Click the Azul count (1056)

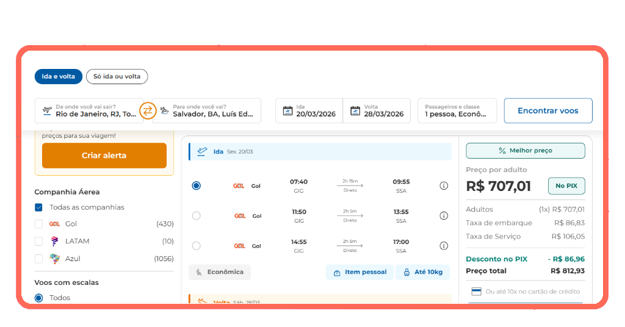(x=164, y=259)
